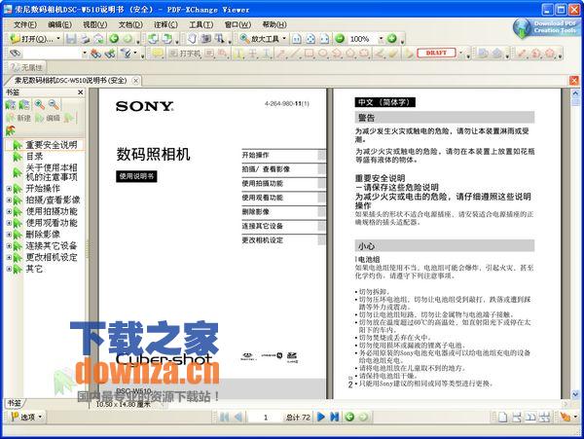Click the page number input field
Viewport: 584px width, 439px height.
265,418
